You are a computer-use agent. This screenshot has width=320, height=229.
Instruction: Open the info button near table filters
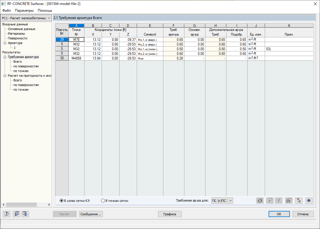click(x=260, y=201)
